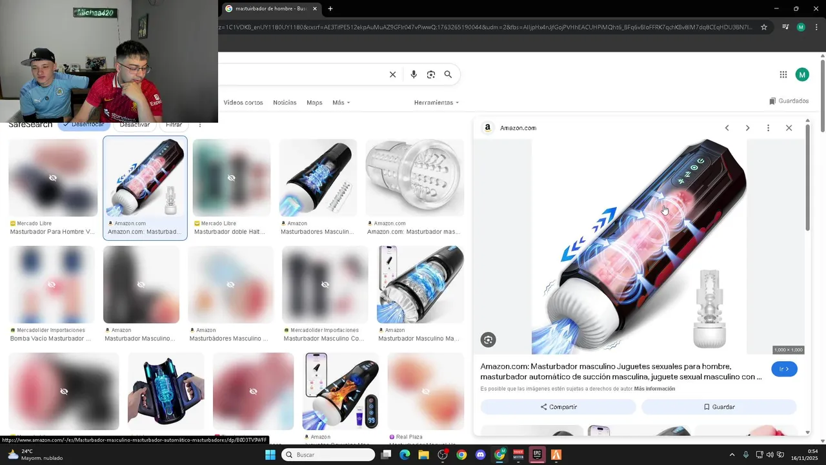
Task: Unblur the 'Bomba Vacío' result thumbnail
Action: pos(52,284)
